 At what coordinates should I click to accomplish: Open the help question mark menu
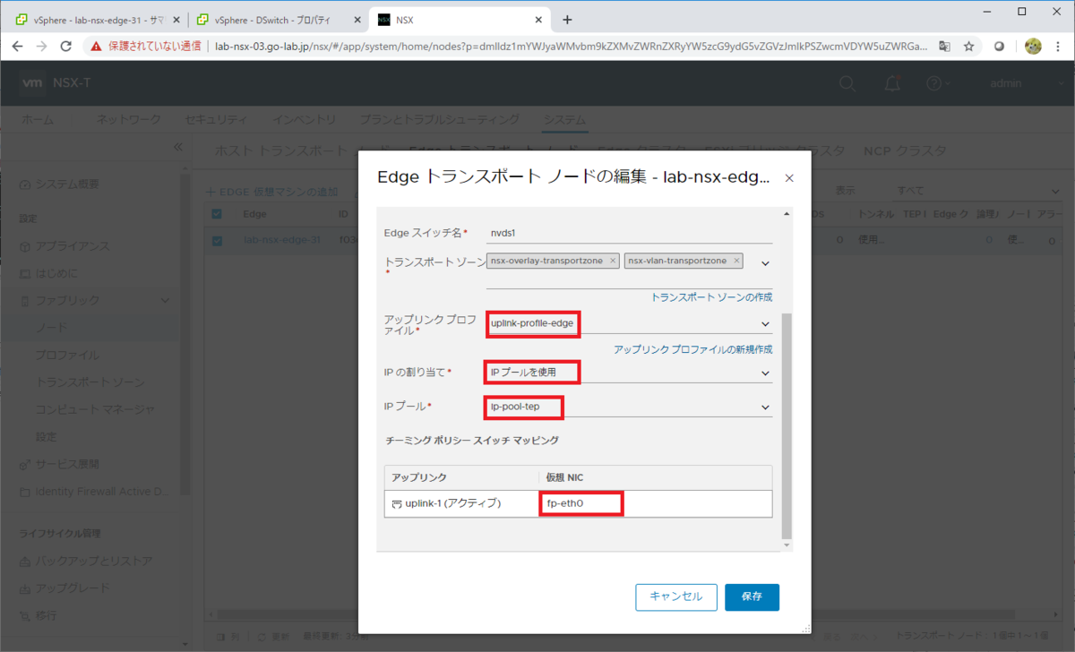click(938, 83)
